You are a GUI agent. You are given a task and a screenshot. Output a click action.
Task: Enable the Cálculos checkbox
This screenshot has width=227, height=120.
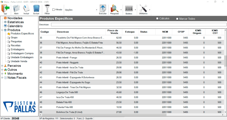pyautogui.click(x=157, y=19)
